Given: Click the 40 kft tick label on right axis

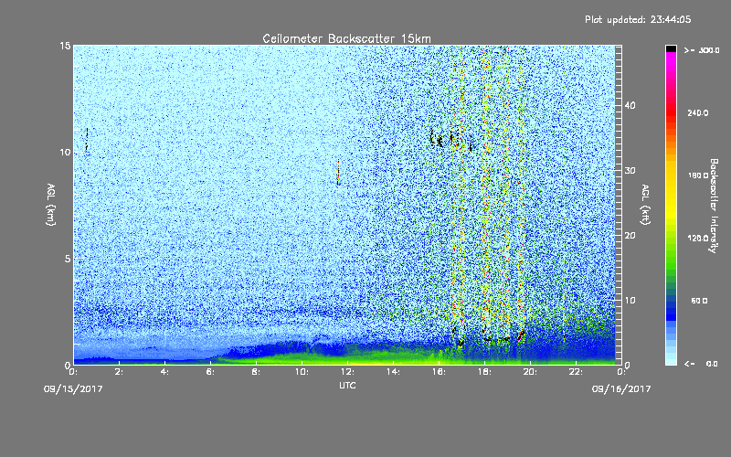Looking at the screenshot, I should [630, 105].
